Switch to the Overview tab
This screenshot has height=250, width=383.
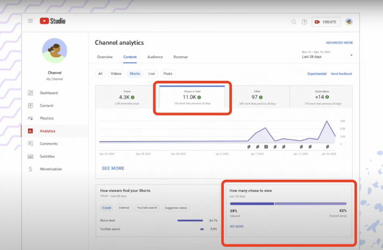tap(105, 57)
